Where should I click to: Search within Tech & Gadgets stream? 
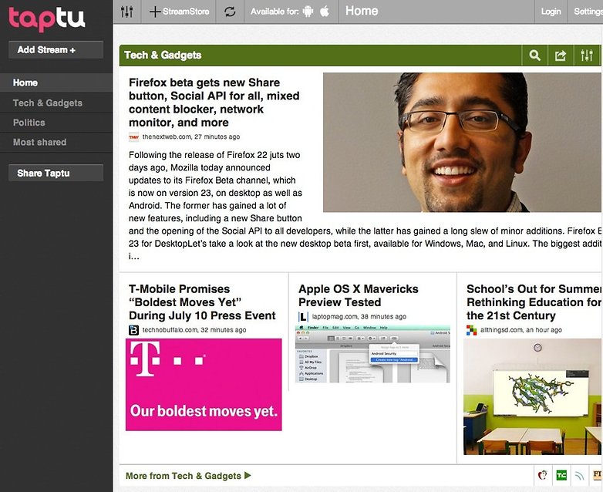pos(534,56)
